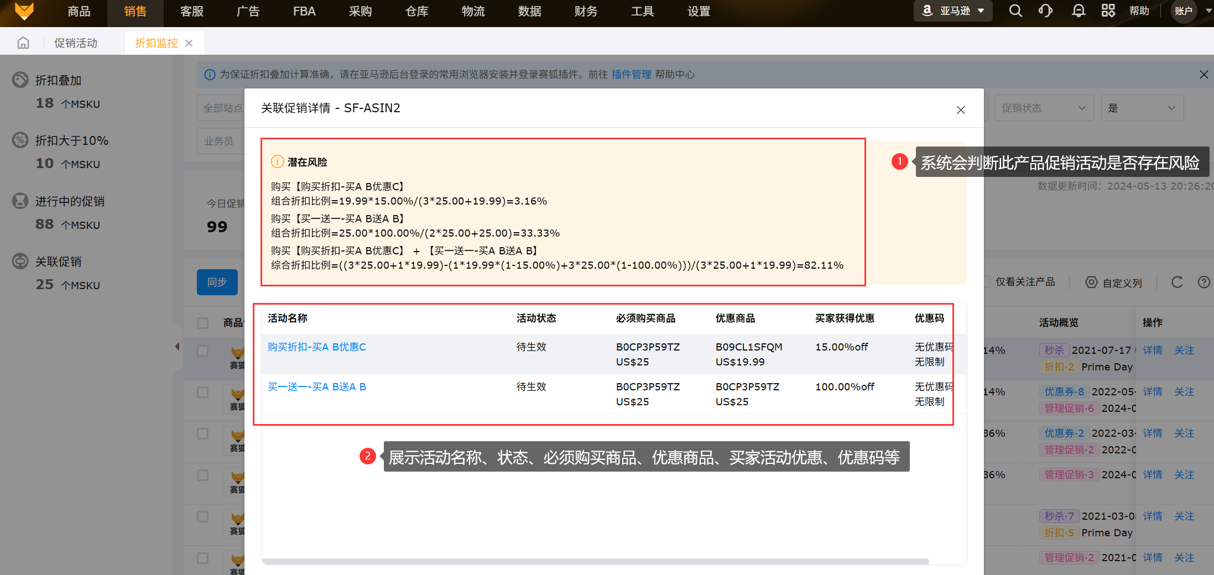Open the 账户 account dropdown

pos(1191,11)
